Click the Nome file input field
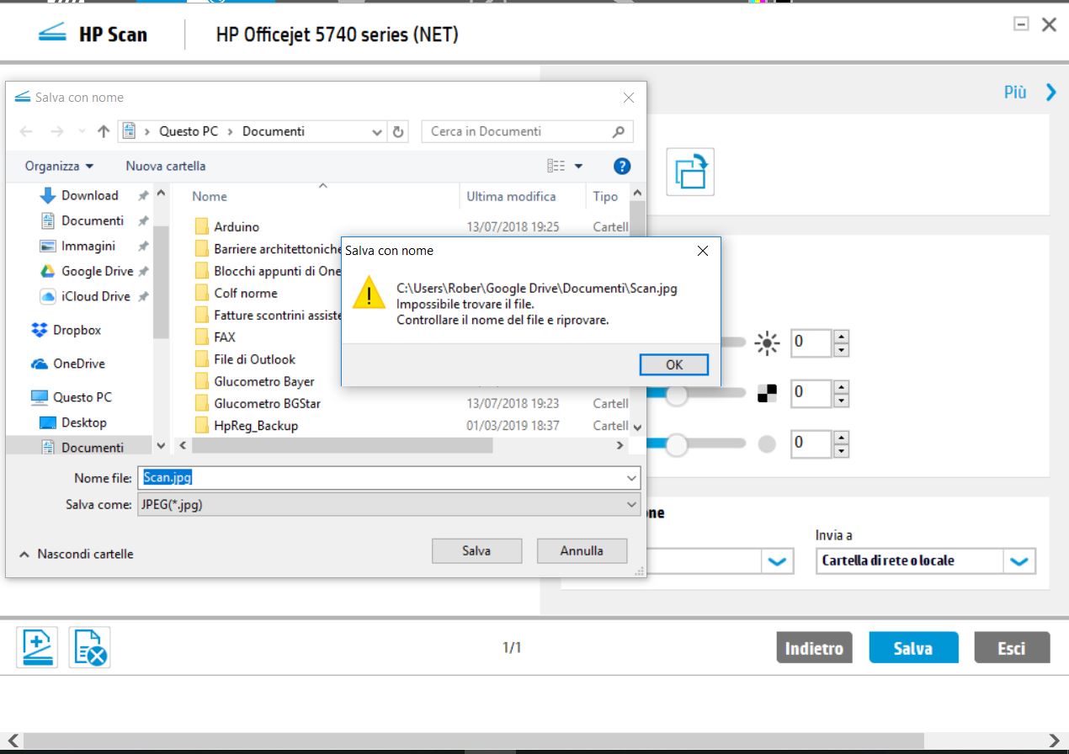 [x=387, y=478]
